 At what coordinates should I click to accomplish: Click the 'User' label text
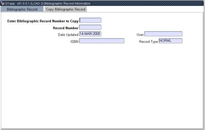point(140,35)
